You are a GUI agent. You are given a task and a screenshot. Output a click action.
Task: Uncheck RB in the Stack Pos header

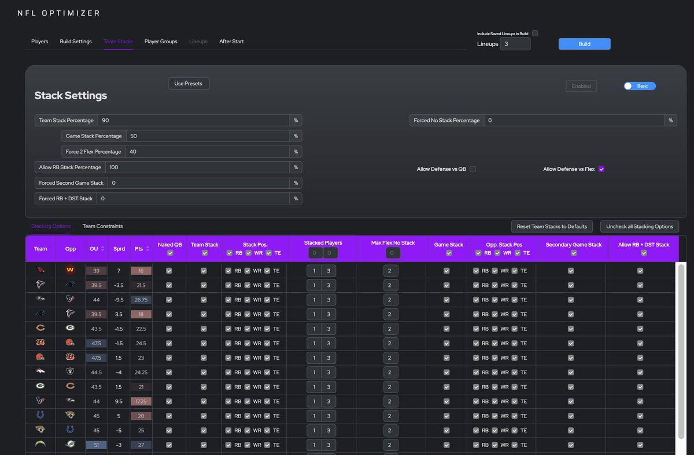(x=230, y=252)
